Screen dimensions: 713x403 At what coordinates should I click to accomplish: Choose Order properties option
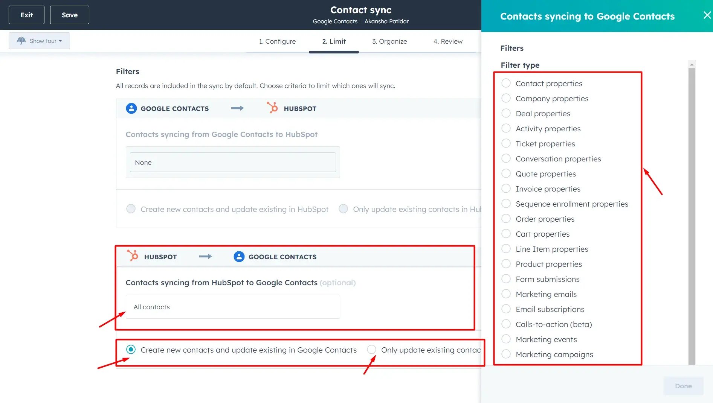coord(506,219)
